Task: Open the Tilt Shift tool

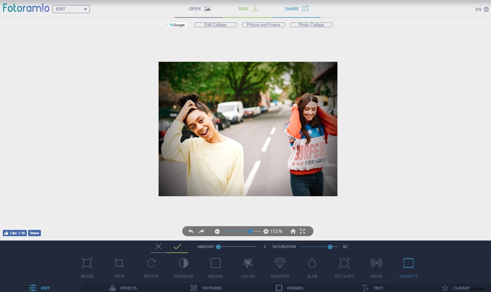Action: [344, 267]
